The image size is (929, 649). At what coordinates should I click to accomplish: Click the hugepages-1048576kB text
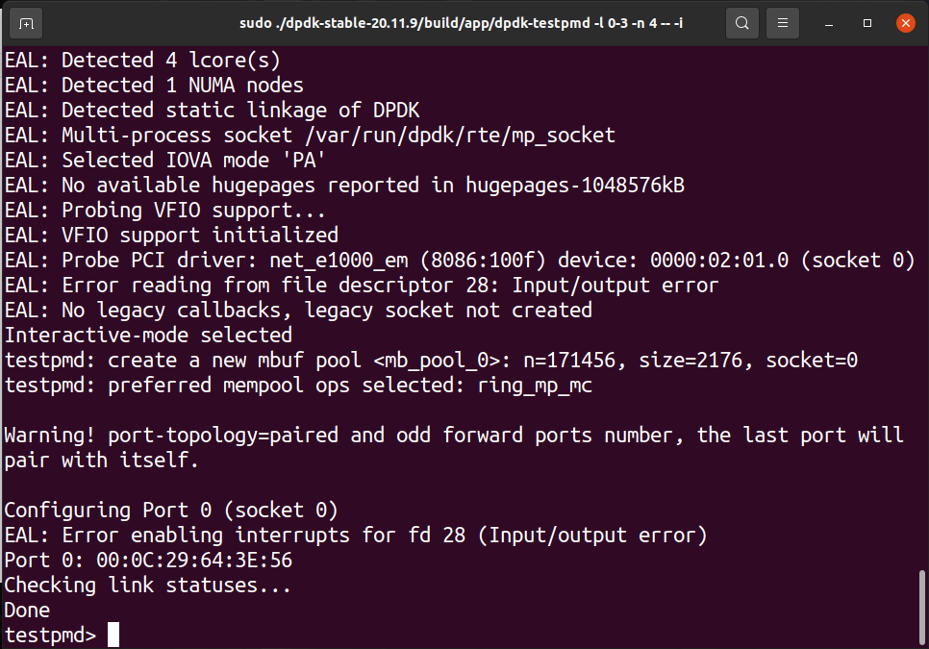click(x=575, y=185)
